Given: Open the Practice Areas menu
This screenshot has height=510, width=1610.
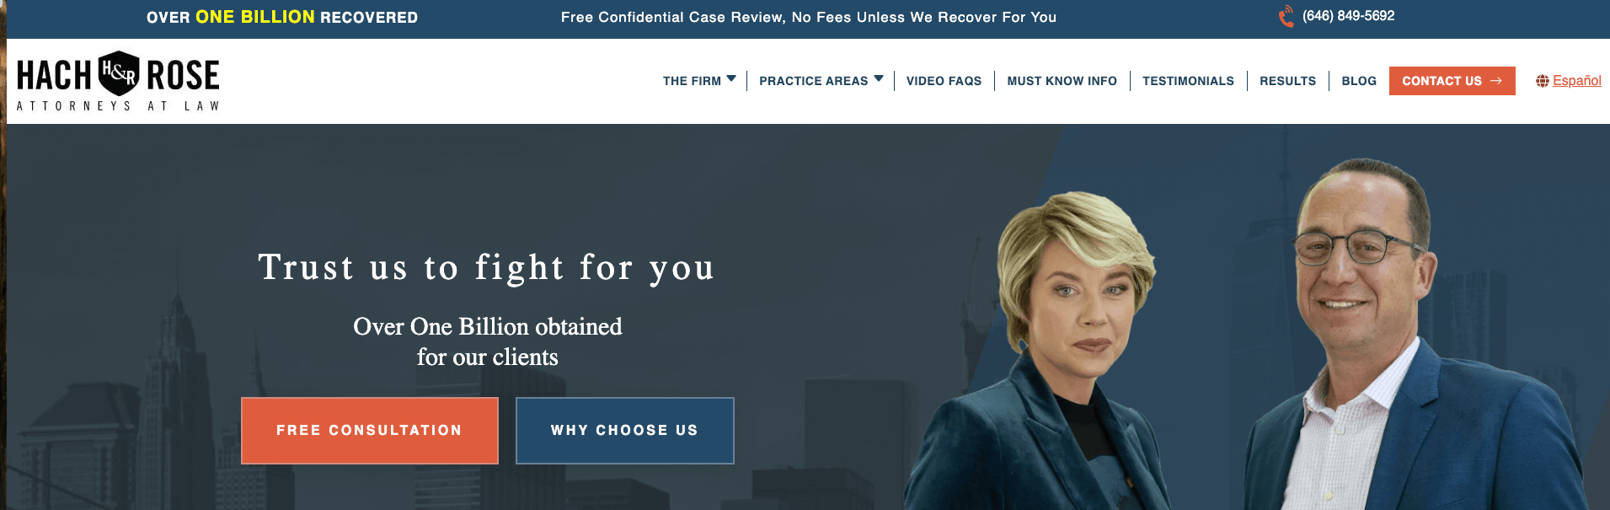Looking at the screenshot, I should (813, 81).
